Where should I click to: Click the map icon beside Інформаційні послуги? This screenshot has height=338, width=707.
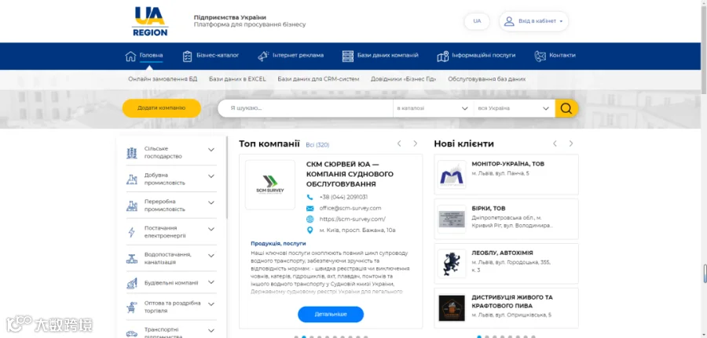(443, 56)
